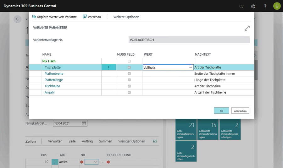283x168 pixels.
Task: Open Gebuchte Verkaufsrechnungen tile showing 15
Action: coord(208,129)
